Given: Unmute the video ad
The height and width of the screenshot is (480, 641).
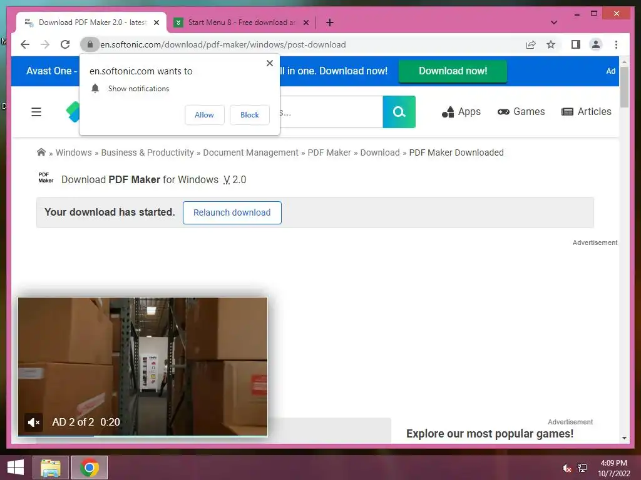Looking at the screenshot, I should (x=34, y=422).
